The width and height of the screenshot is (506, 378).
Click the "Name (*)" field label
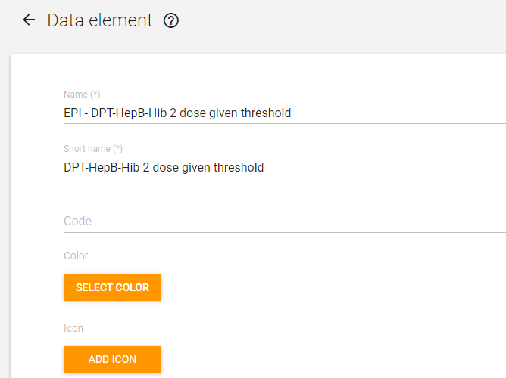point(82,94)
